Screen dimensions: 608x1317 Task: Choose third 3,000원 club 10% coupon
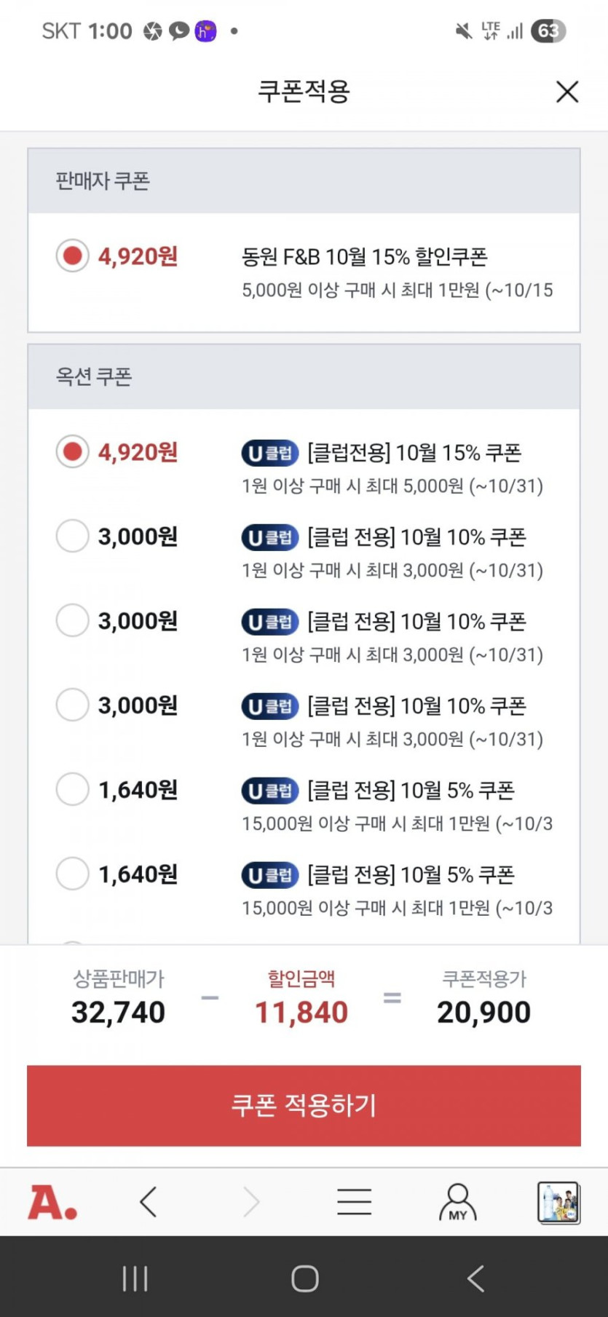point(73,705)
